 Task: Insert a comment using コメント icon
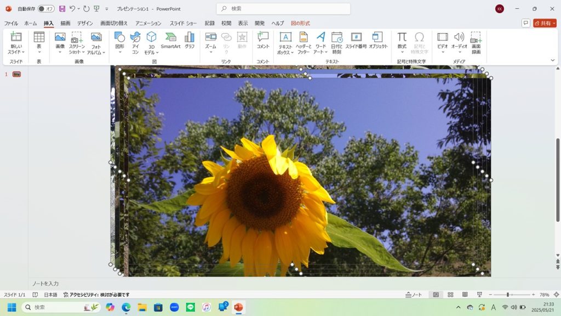coord(263,40)
